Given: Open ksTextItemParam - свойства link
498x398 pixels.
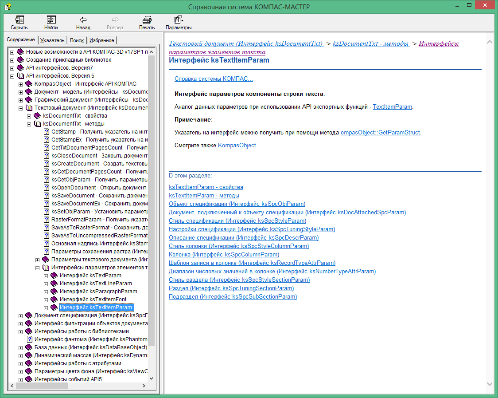Looking at the screenshot, I should [x=206, y=187].
